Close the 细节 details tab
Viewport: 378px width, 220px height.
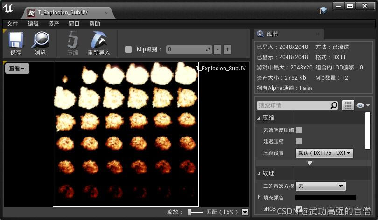[x=318, y=34]
